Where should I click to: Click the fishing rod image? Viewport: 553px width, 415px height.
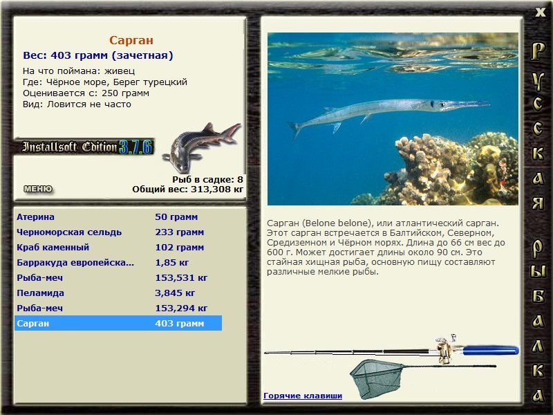391,350
